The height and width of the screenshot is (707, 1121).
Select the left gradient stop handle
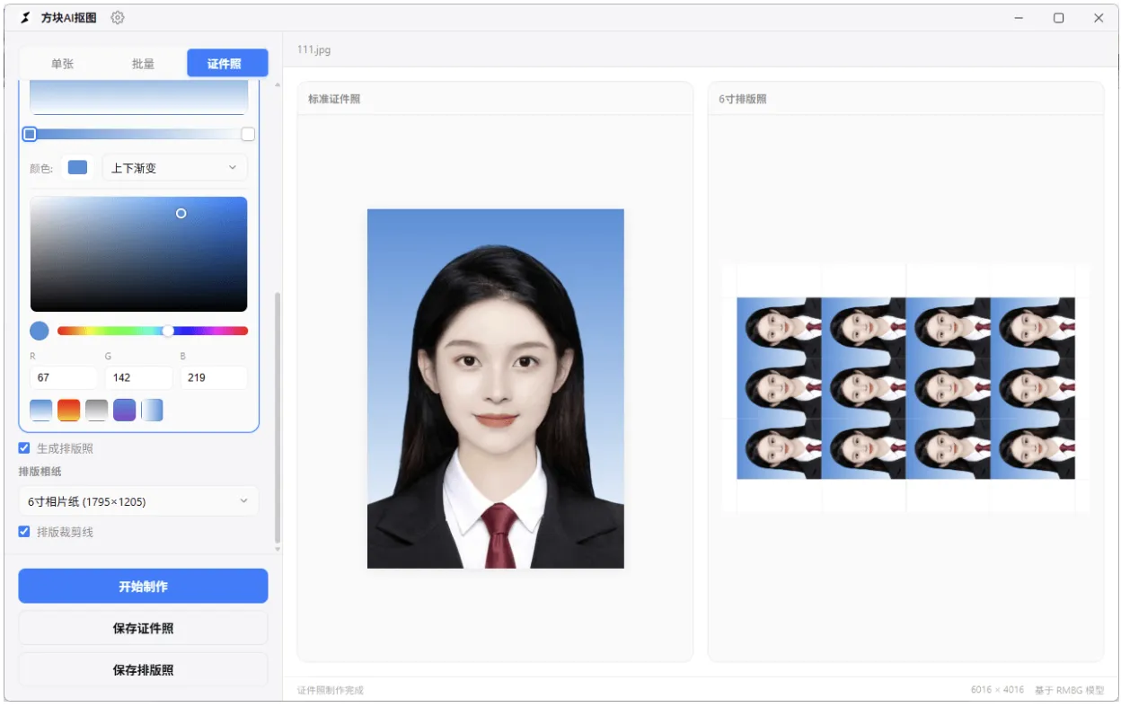pyautogui.click(x=30, y=134)
